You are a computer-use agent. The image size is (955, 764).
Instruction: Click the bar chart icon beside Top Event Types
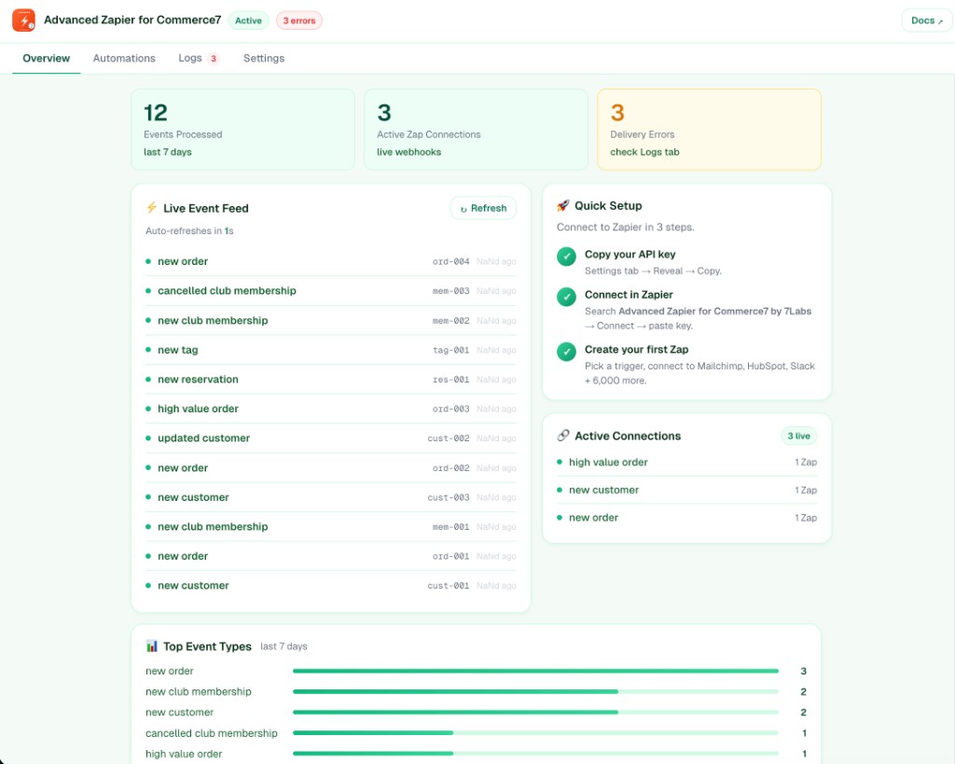click(x=152, y=646)
